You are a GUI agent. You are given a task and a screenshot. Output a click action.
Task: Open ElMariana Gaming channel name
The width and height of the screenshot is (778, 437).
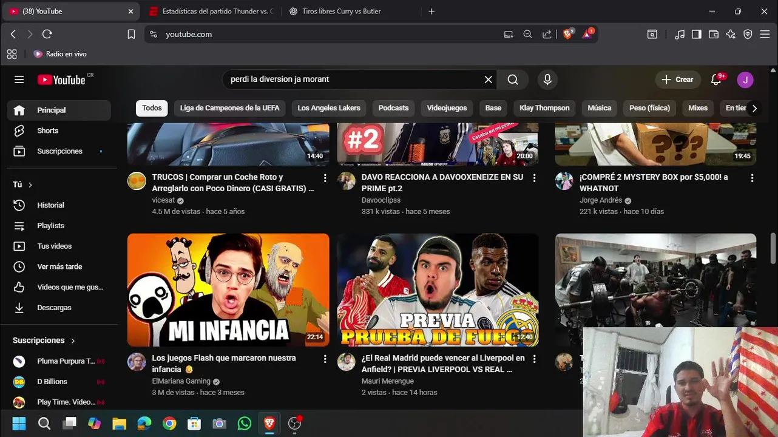click(x=181, y=381)
